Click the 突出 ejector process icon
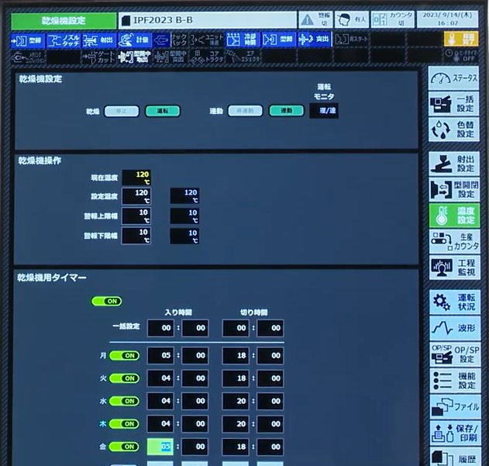Image resolution: width=489 pixels, height=466 pixels. pyautogui.click(x=314, y=40)
